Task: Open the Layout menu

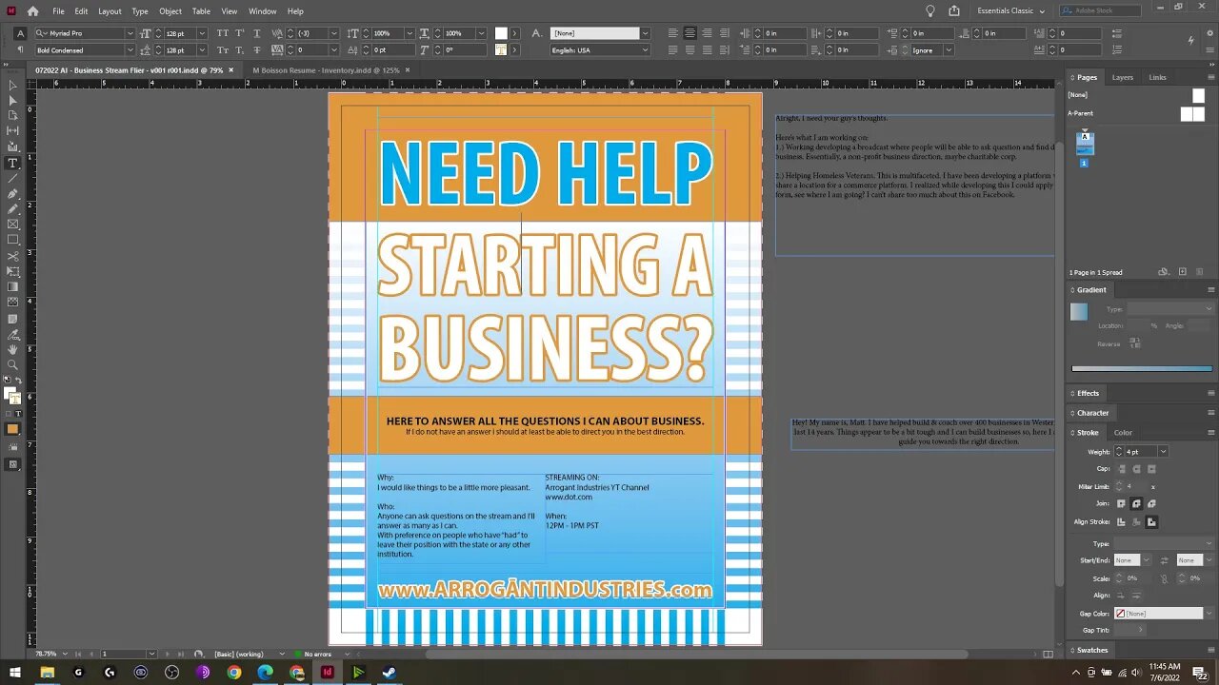Action: (x=110, y=11)
